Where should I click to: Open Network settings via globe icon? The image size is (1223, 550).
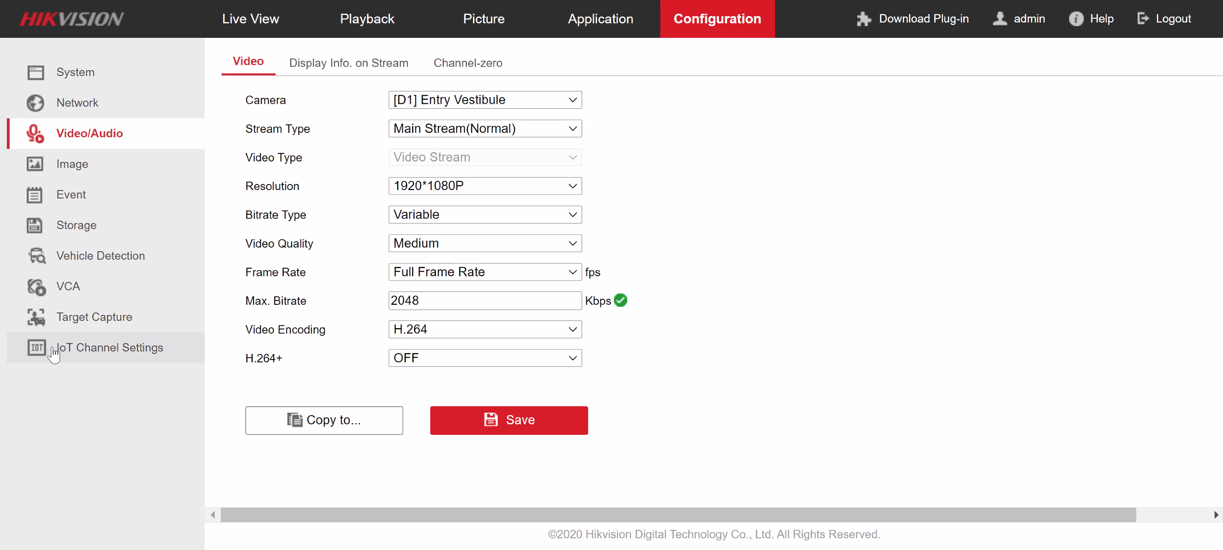35,103
